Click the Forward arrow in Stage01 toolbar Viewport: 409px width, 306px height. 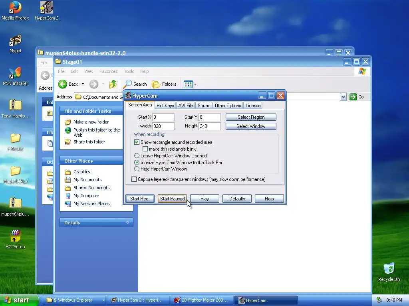coord(94,84)
